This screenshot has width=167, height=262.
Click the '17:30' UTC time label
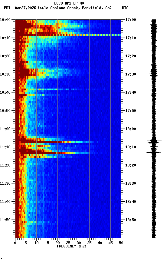tap(131, 74)
